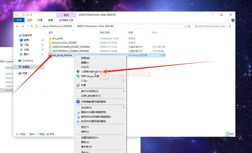
Task: Open the AnsysEM folder icon
Action: (x=50, y=38)
